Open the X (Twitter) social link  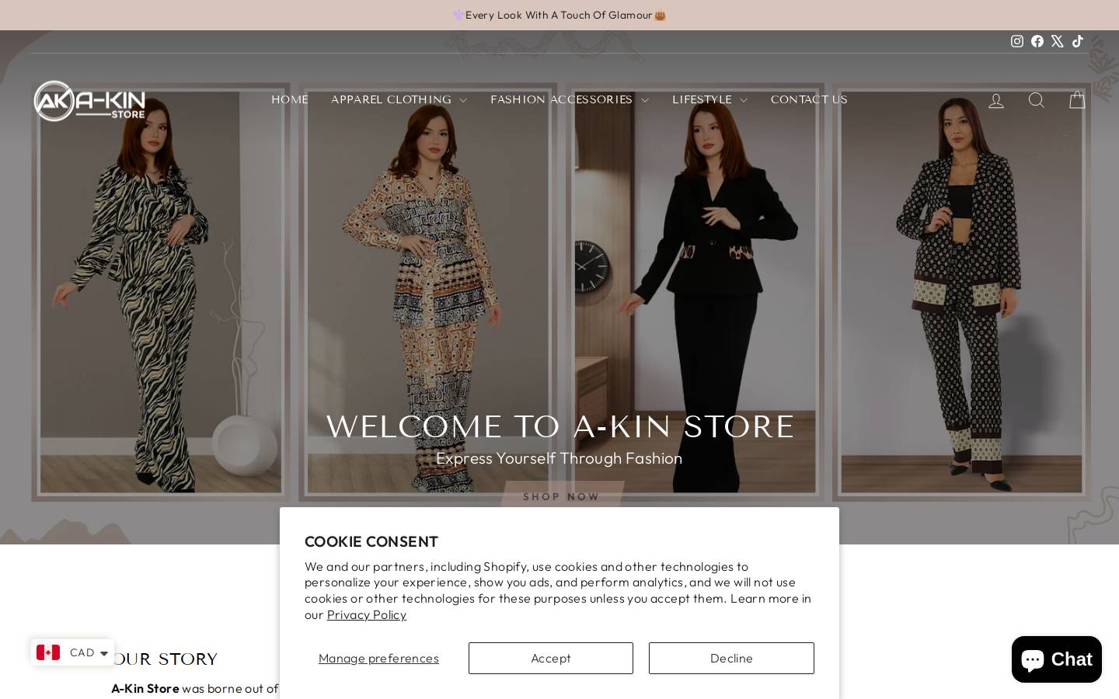point(1058,41)
